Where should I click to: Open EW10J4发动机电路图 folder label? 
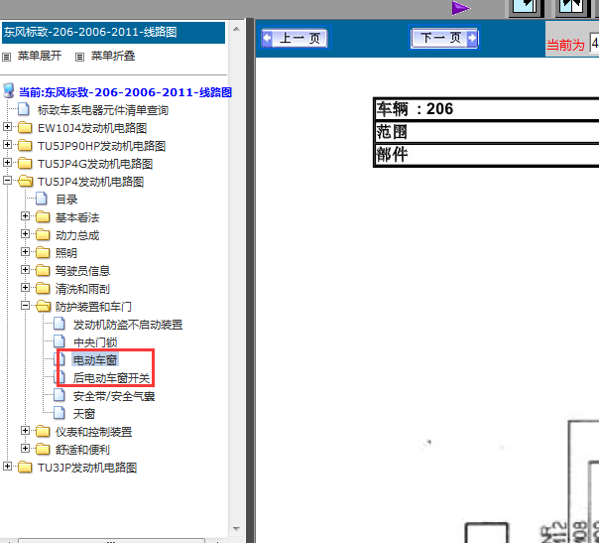click(92, 128)
